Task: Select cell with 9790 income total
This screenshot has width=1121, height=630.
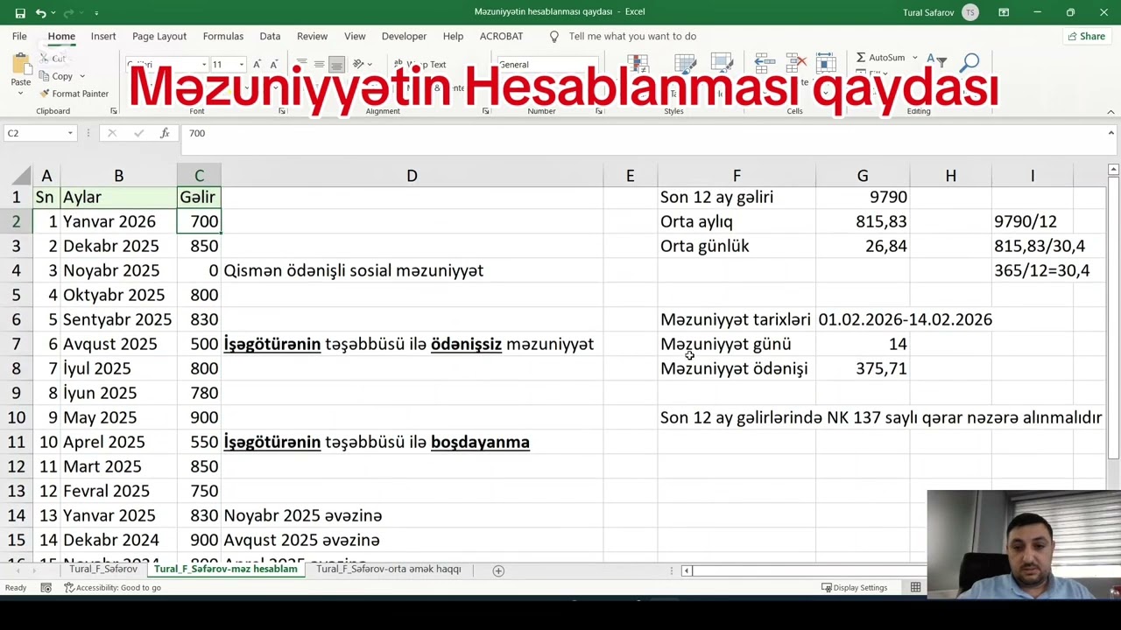Action: [863, 197]
